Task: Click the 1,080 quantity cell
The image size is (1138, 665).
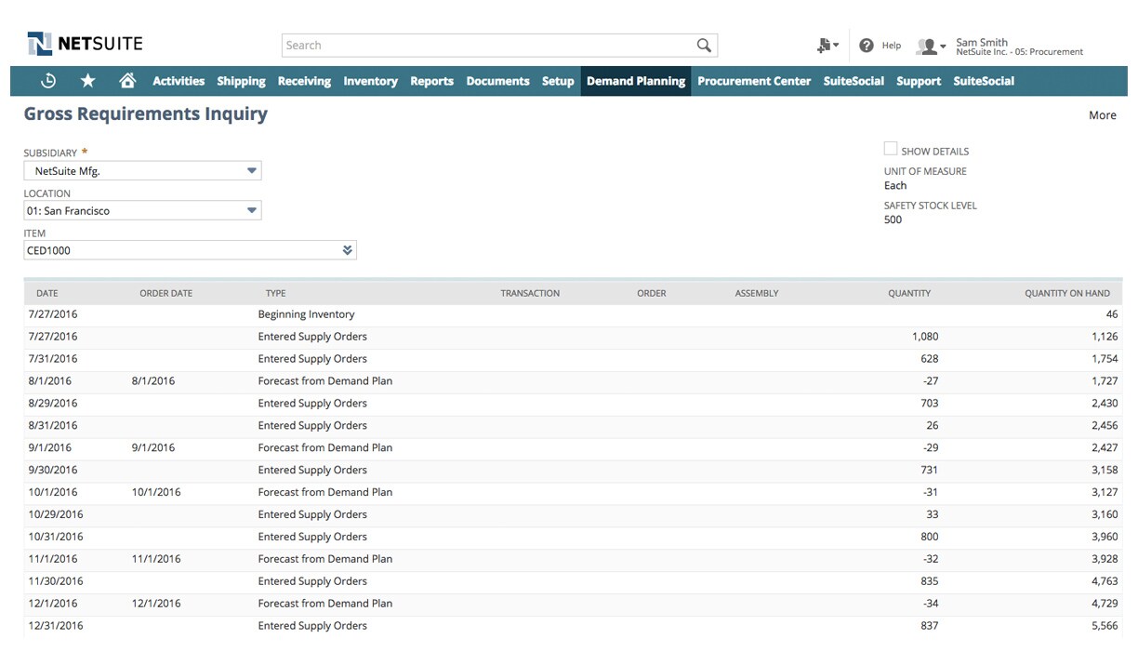Action: (x=925, y=337)
